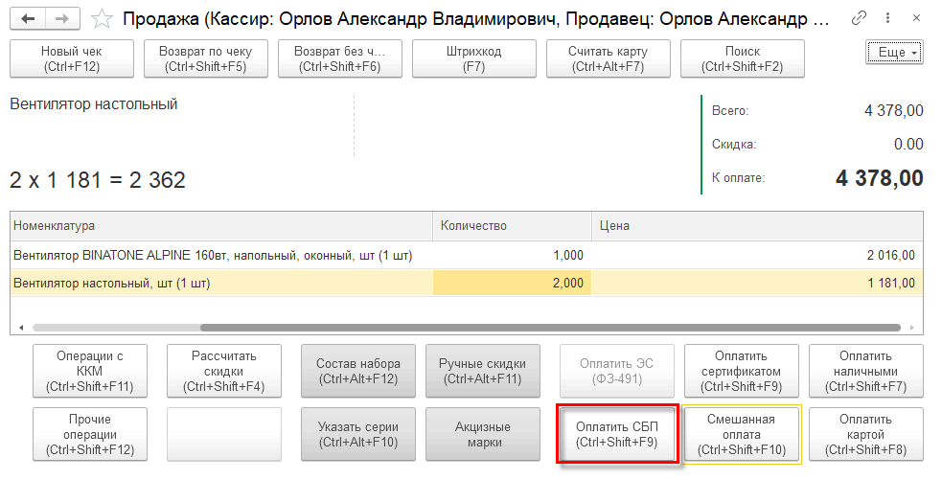Screen dimensions: 942x480
Task: Click the Вентилятор настольный heading text
Action: [94, 103]
